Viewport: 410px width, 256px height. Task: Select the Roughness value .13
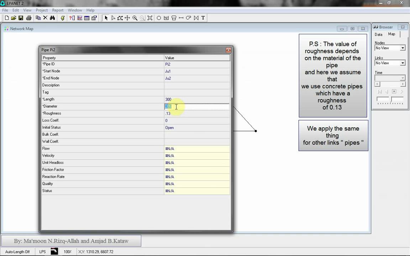point(168,113)
